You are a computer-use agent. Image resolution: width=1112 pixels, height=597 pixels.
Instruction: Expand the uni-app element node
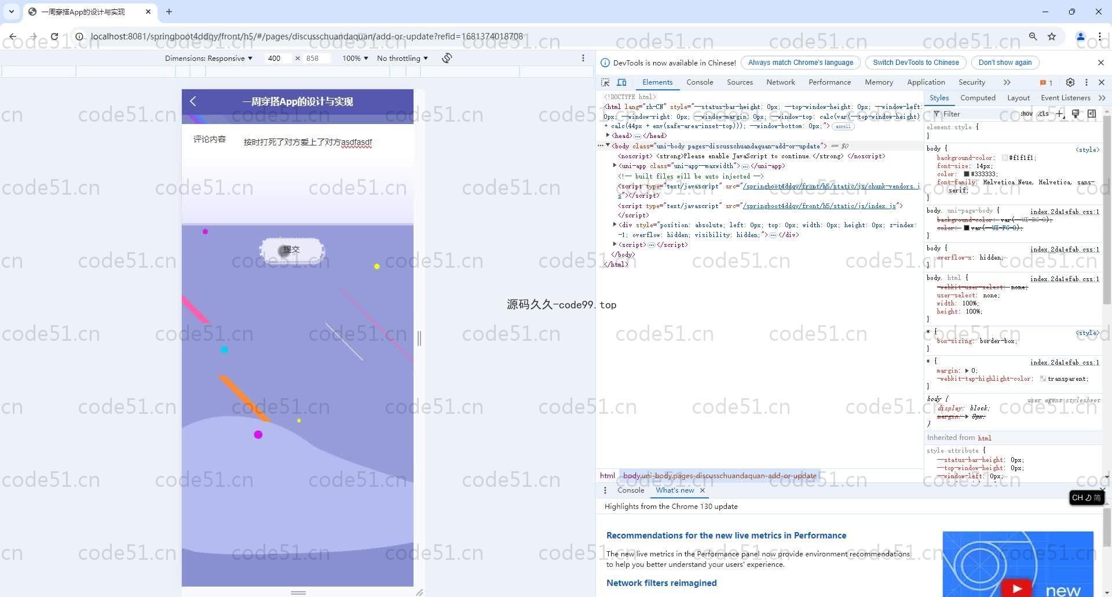coord(614,166)
